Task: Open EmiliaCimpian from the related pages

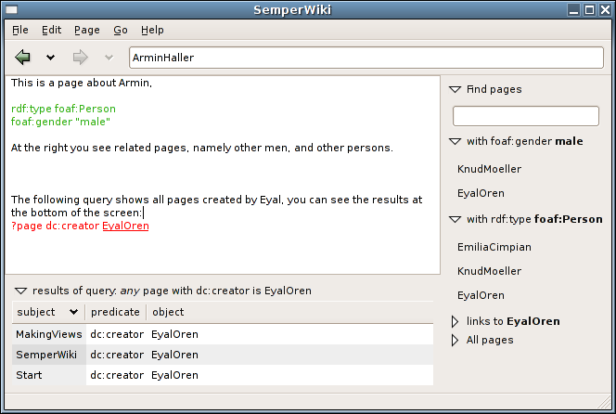Action: 489,248
